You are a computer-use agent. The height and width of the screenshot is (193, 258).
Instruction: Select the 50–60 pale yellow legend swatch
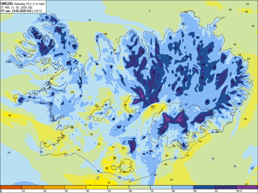[x=118, y=187]
